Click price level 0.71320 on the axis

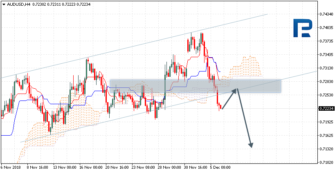(x=326, y=149)
